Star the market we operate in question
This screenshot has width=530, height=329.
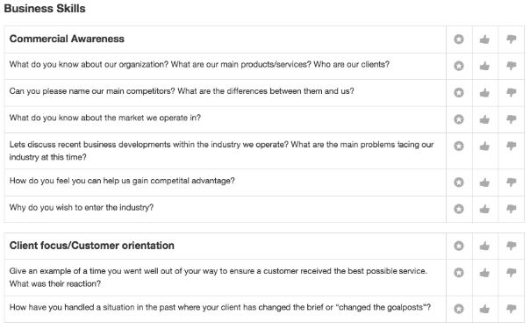pyautogui.click(x=459, y=119)
